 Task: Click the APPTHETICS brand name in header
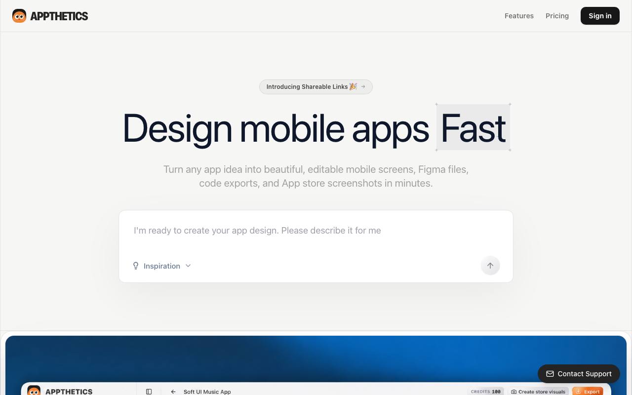tap(59, 16)
